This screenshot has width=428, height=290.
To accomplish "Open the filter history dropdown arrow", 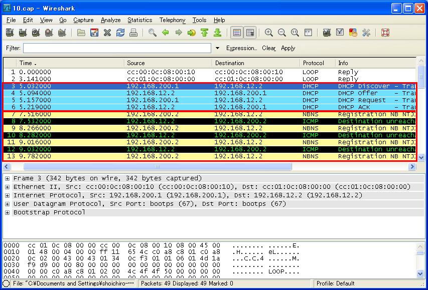I will (x=218, y=48).
